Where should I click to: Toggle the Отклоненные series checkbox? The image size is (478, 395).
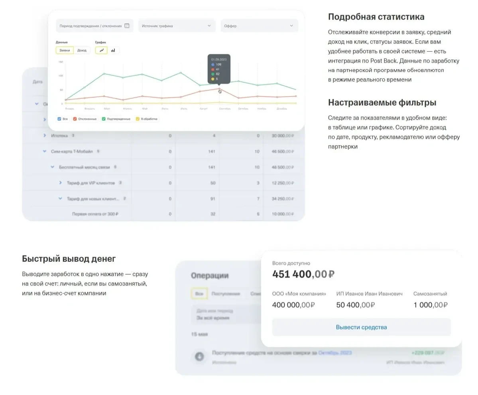[x=75, y=119]
